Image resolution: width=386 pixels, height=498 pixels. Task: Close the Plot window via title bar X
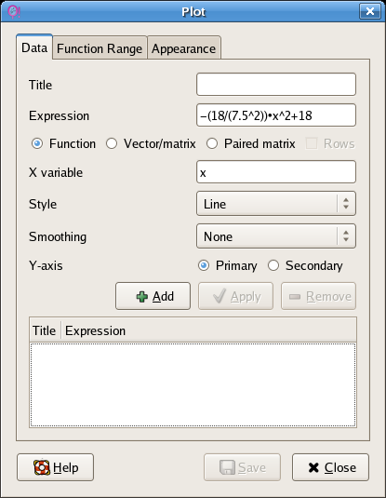(x=370, y=11)
